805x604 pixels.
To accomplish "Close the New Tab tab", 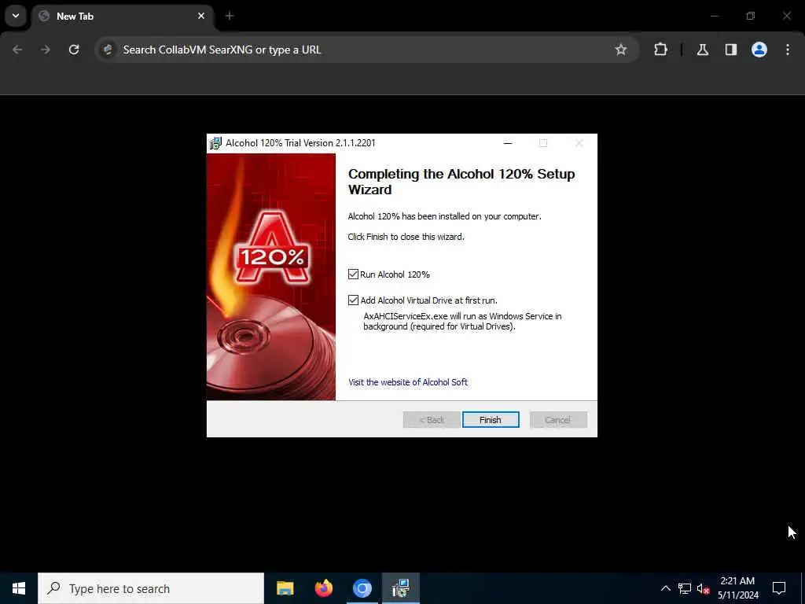I will (x=201, y=16).
